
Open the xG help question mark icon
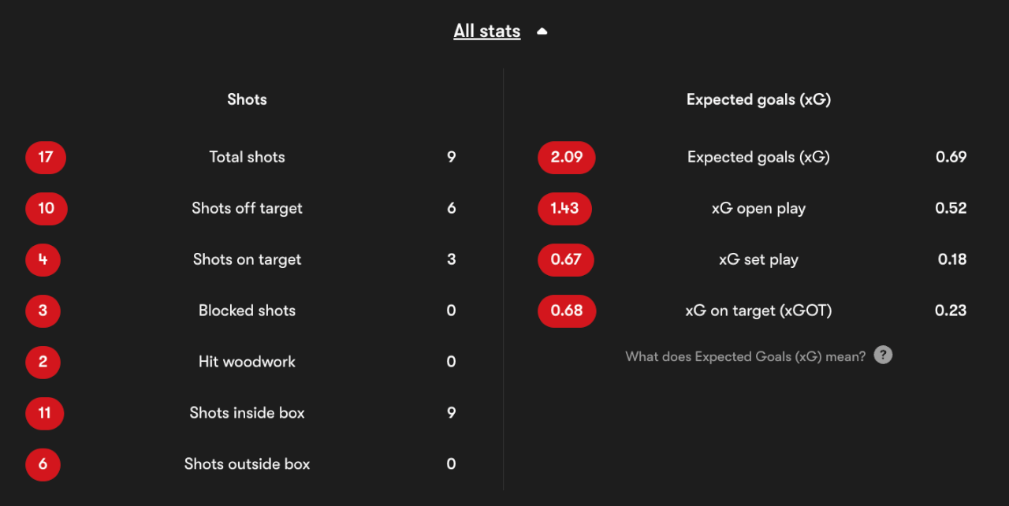coord(884,355)
